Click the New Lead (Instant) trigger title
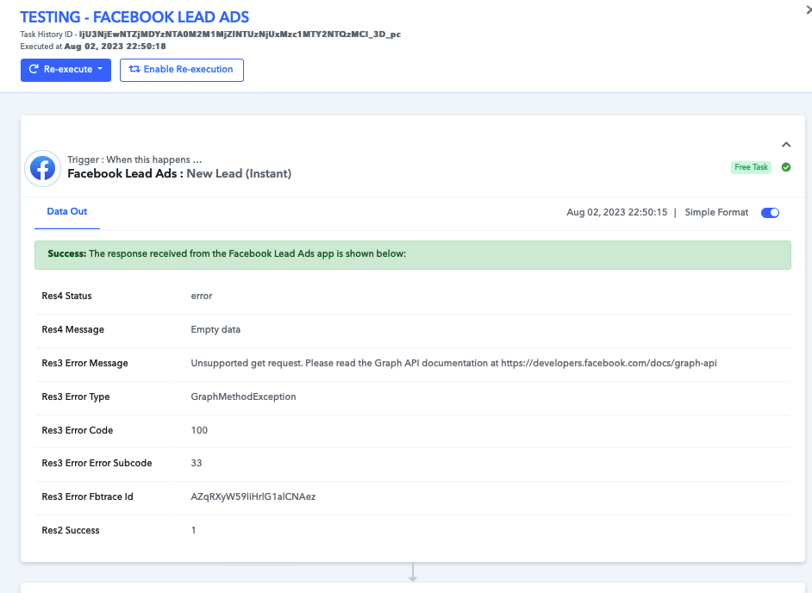 coord(239,173)
